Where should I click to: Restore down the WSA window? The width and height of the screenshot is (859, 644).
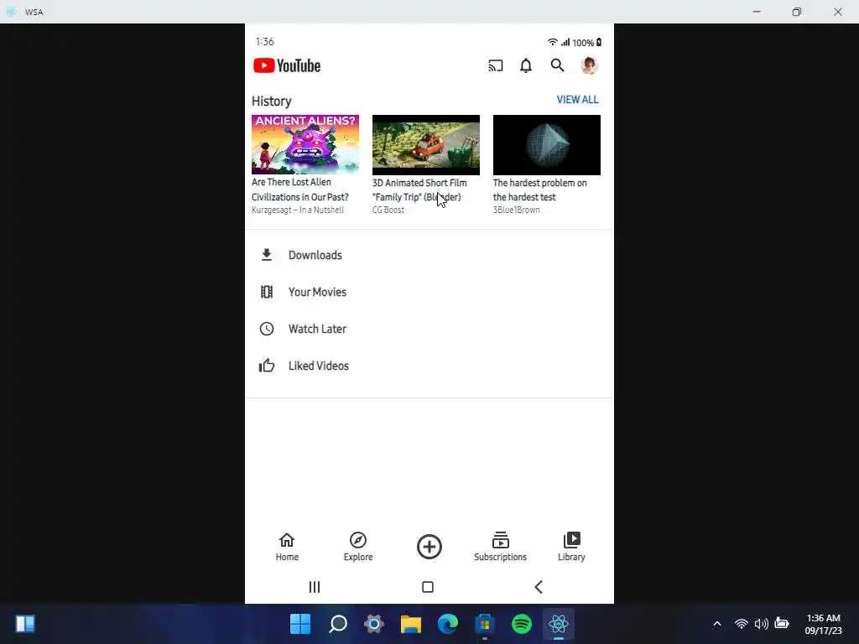(797, 12)
